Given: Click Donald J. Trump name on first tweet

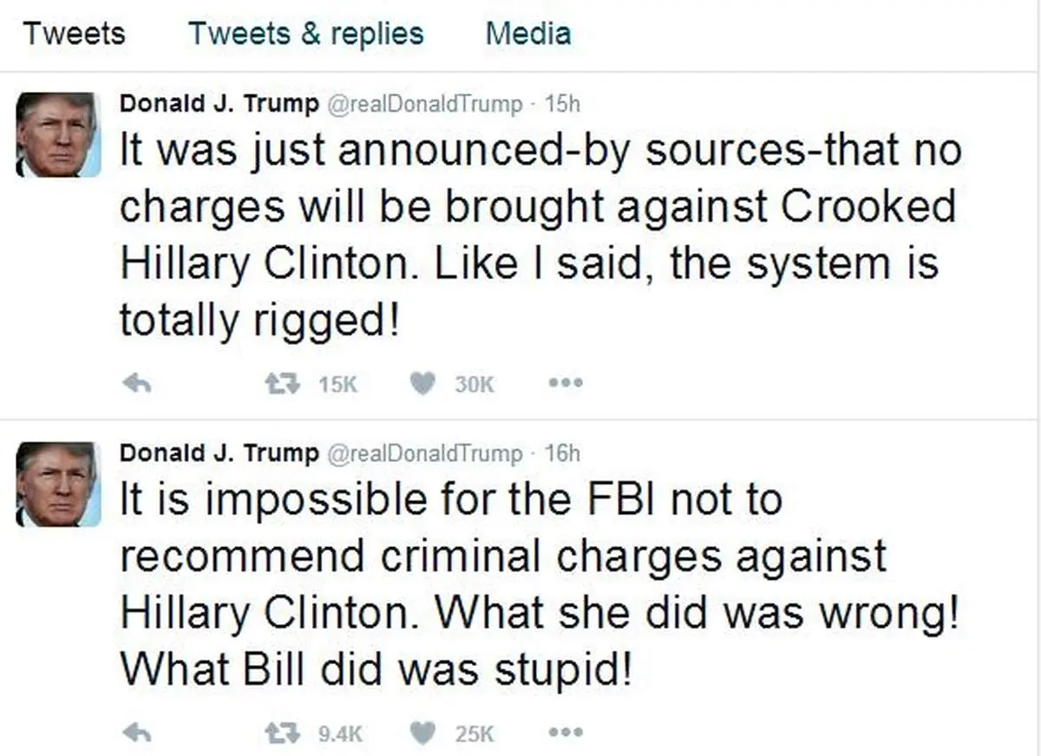Looking at the screenshot, I should coord(219,104).
